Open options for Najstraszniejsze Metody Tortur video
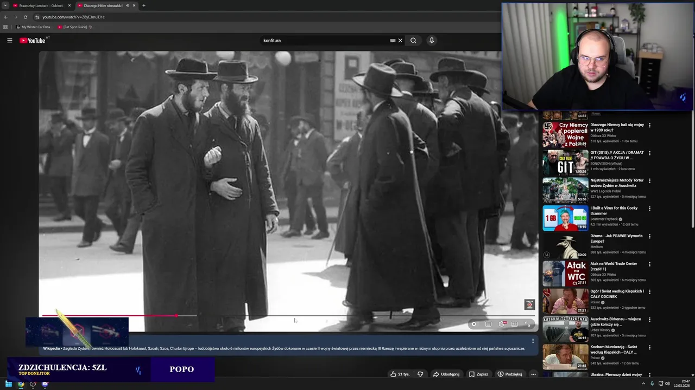Screen dimensions: 695x390 click(649, 180)
